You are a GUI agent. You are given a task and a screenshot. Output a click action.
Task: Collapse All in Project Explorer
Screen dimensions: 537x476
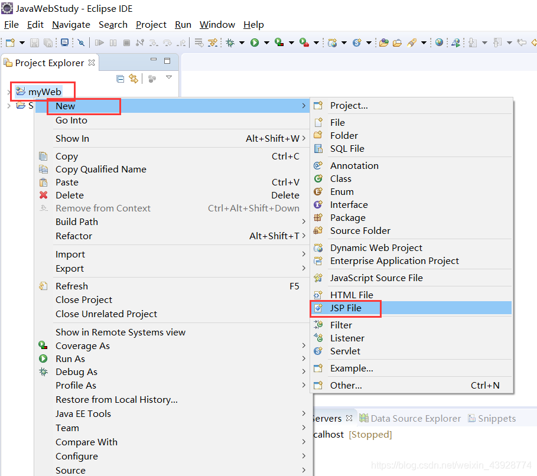click(x=120, y=79)
